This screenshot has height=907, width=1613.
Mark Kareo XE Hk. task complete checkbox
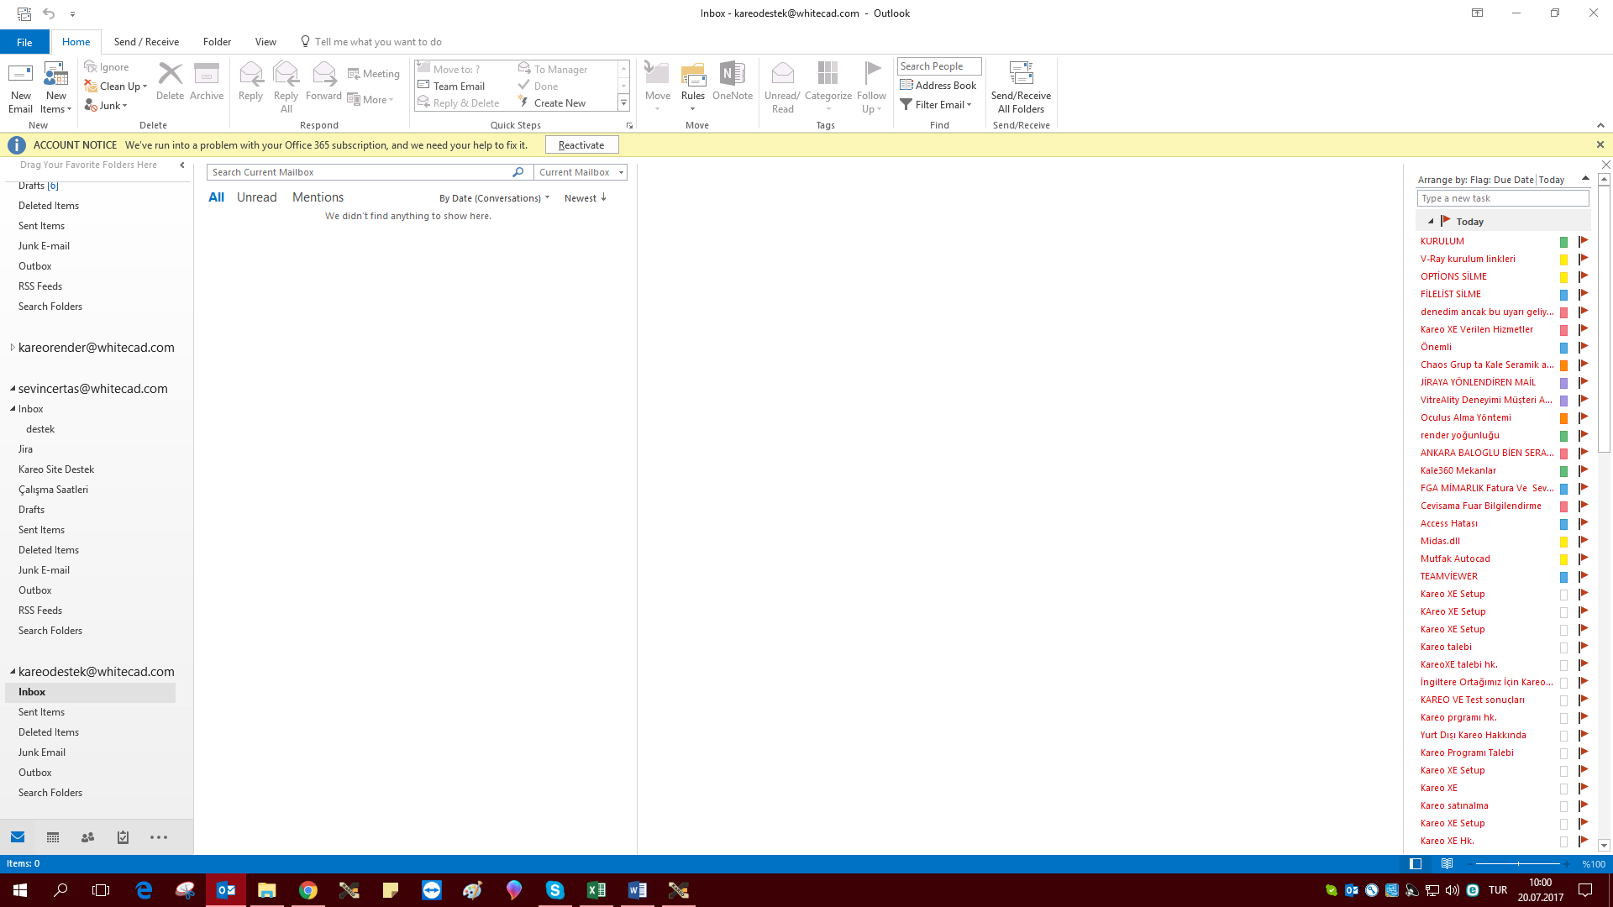click(x=1563, y=841)
